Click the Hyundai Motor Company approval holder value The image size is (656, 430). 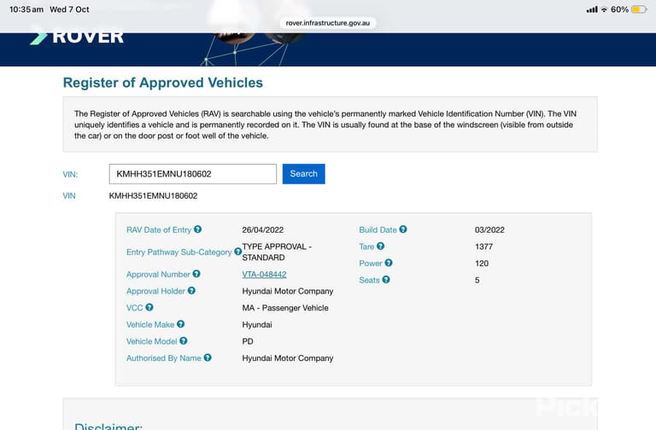[x=288, y=291]
